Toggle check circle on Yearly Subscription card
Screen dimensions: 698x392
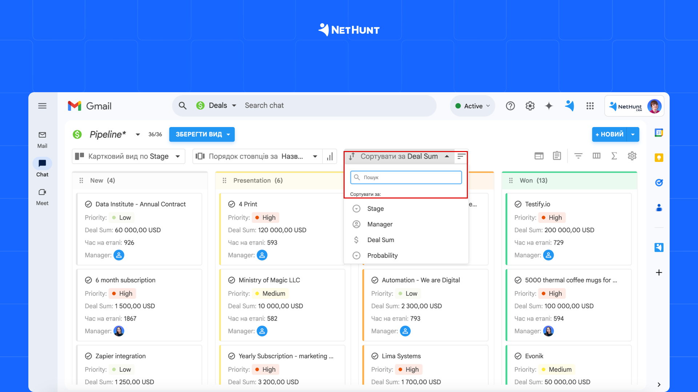(232, 356)
